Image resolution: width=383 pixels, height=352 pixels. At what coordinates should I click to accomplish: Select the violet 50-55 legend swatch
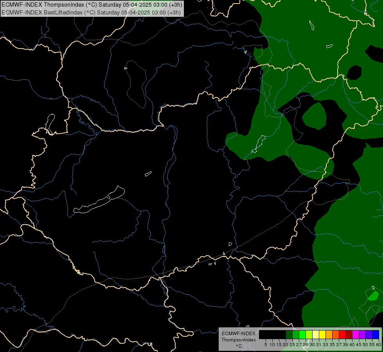click(x=369, y=334)
